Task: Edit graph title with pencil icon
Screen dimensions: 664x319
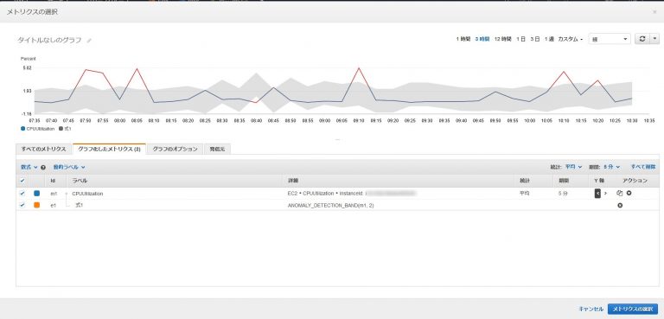Action: [x=89, y=41]
